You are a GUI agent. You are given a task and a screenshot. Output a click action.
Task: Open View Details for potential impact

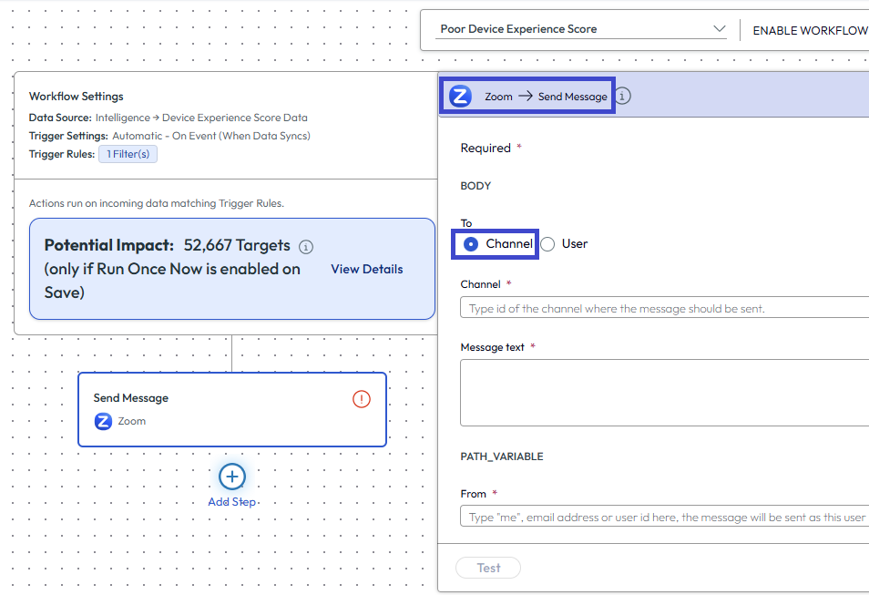367,269
